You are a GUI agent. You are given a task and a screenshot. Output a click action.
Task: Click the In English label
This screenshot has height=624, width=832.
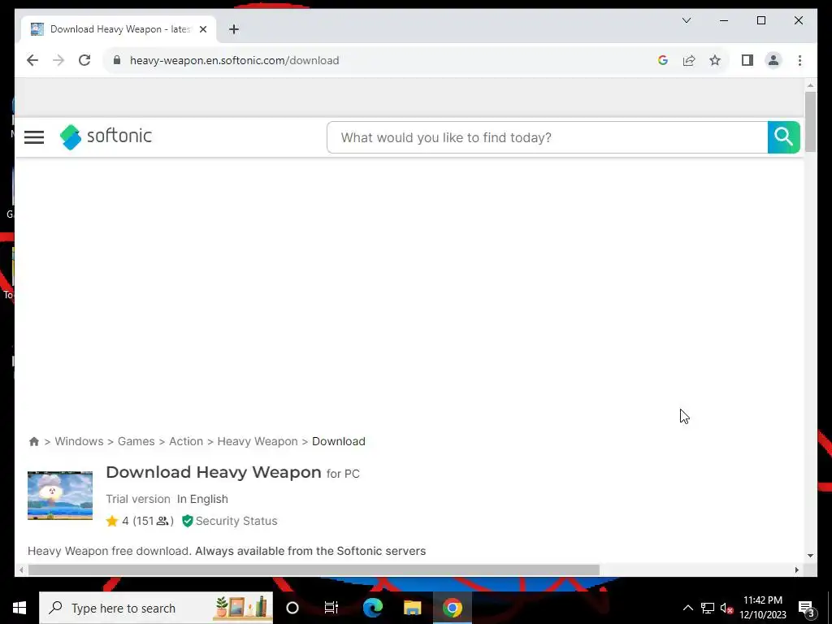coord(202,500)
